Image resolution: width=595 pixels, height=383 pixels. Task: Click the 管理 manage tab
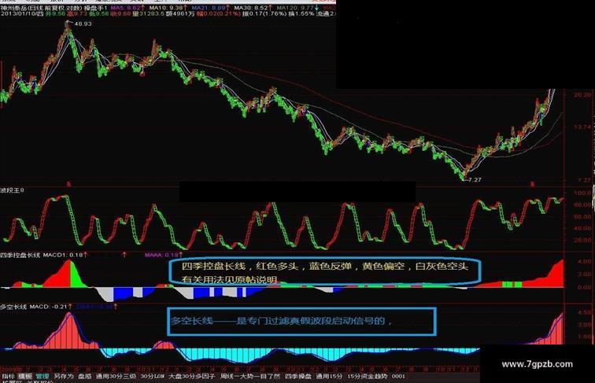[x=42, y=376]
